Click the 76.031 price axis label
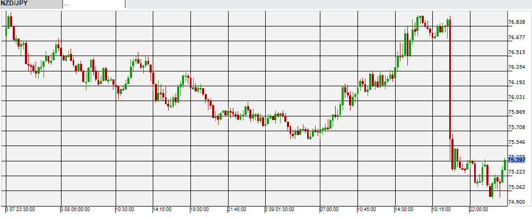 click(x=517, y=97)
